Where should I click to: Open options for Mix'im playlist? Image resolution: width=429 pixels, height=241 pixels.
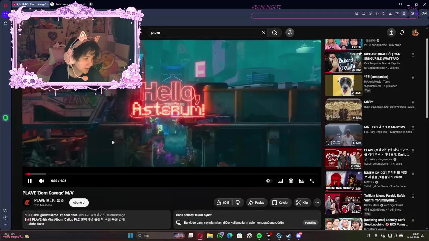coord(413,103)
